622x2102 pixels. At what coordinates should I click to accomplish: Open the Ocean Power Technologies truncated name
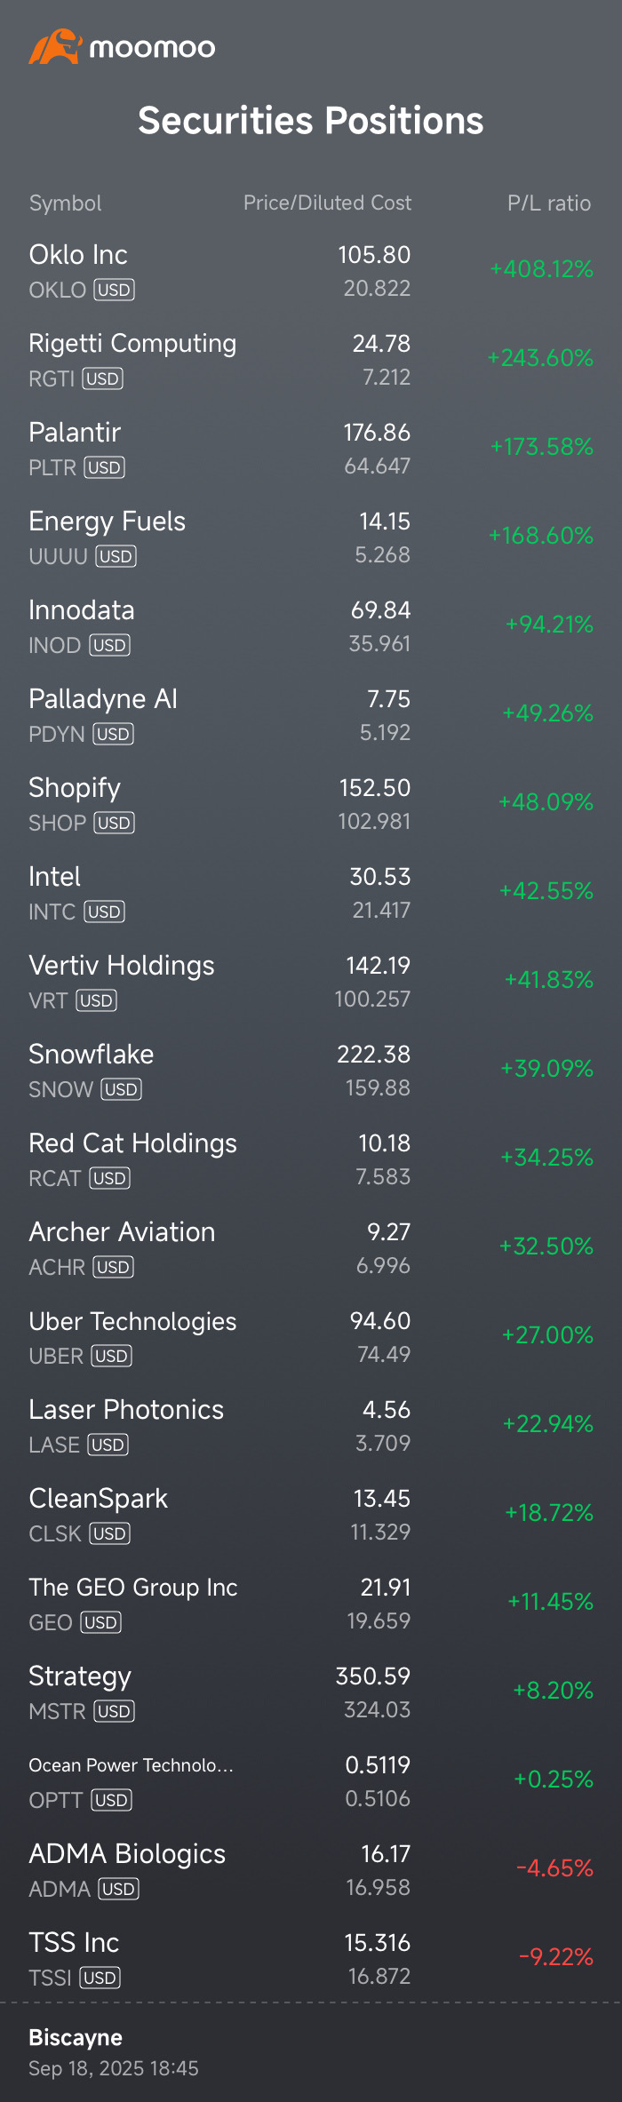coord(131,1765)
